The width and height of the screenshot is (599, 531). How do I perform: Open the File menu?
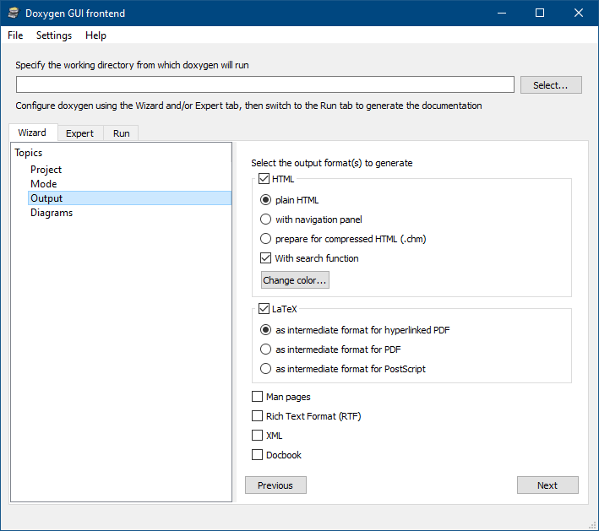(15, 35)
